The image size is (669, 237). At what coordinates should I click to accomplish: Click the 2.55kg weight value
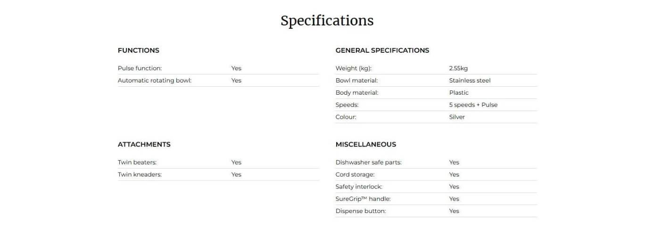[458, 68]
